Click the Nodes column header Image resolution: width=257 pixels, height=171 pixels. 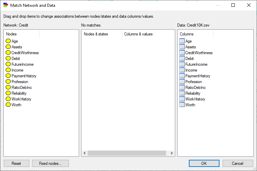(x=21, y=34)
